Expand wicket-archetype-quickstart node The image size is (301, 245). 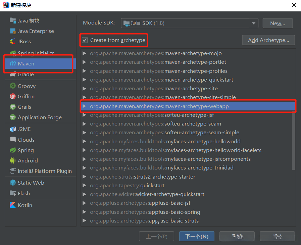click(84, 194)
